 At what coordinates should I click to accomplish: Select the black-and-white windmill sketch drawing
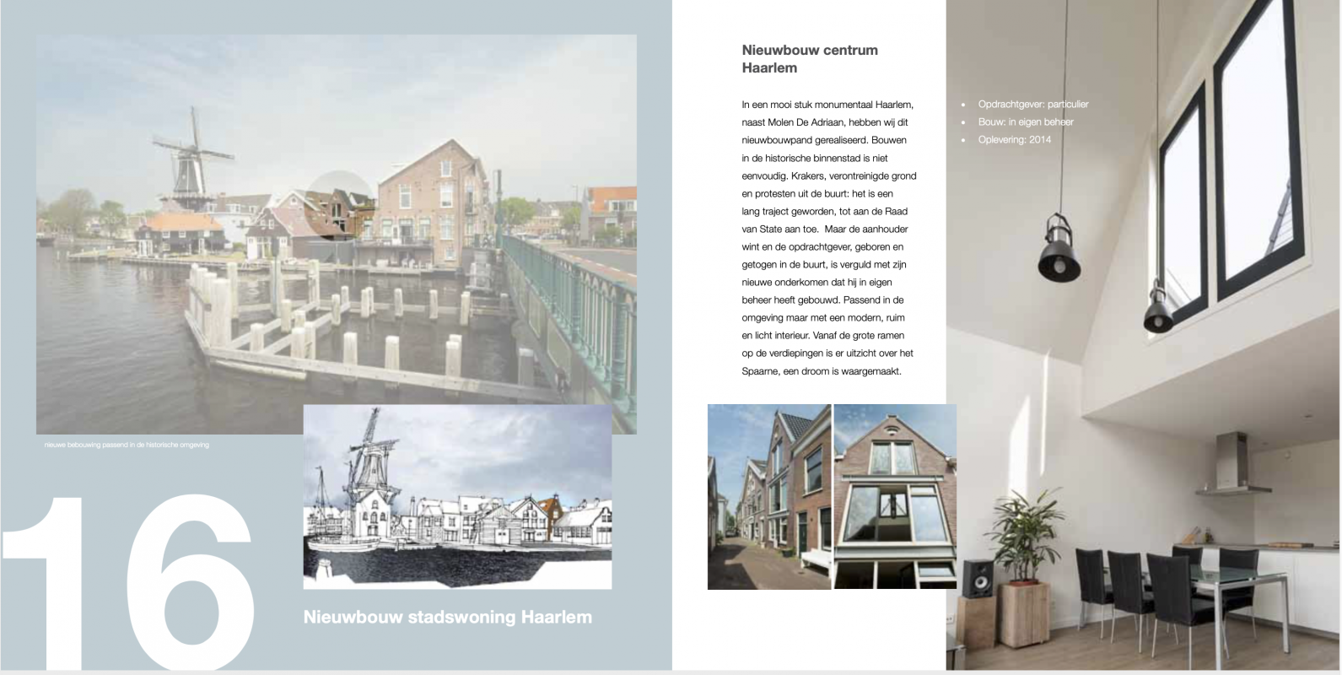pos(457,497)
